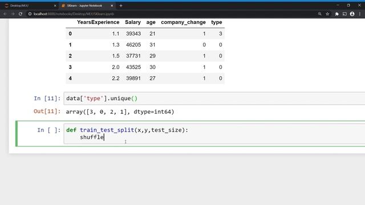This screenshot has width=365, height=205.
Task: Open the browser profile avatar
Action: click(352, 14)
